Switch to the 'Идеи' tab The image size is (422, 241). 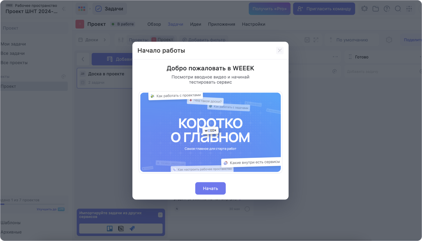[x=195, y=24]
